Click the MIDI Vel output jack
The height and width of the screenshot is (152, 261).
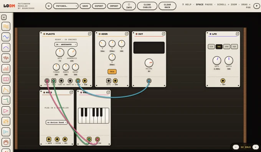coord(65,139)
